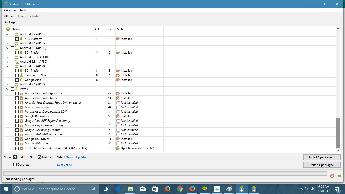Uncheck the Intel x86 Emulator Accelerator checkbox

pos(17,148)
